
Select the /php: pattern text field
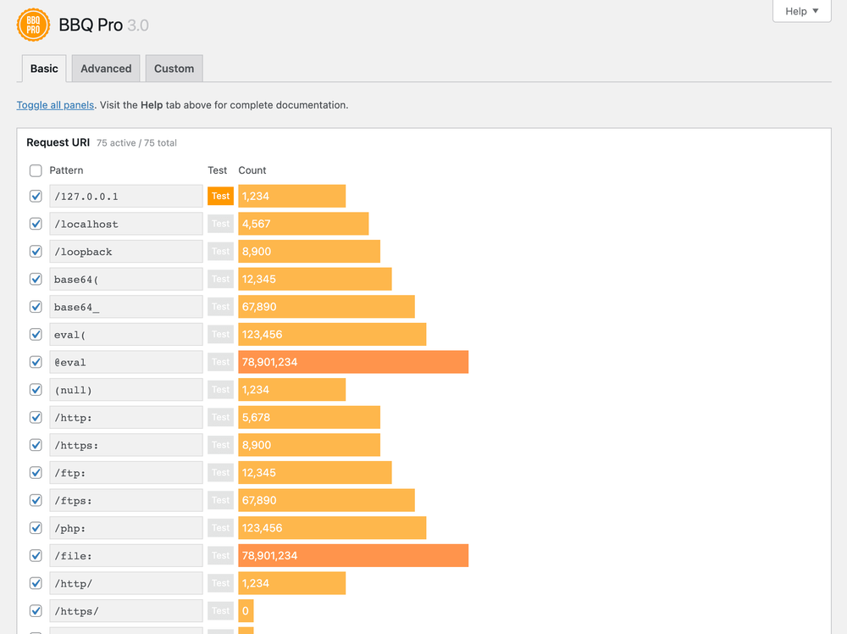(x=125, y=527)
